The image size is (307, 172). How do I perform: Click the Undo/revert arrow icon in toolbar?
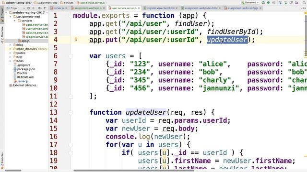pyautogui.click(x=296, y=3)
